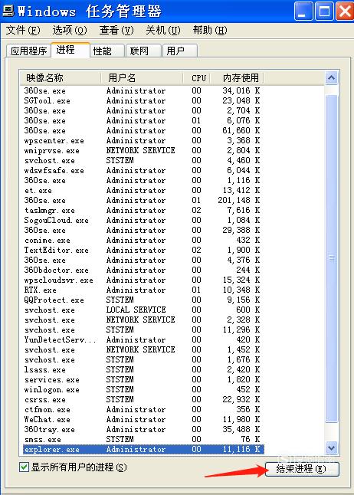
Task: Select the winlogon.exe process
Action: pos(143,389)
